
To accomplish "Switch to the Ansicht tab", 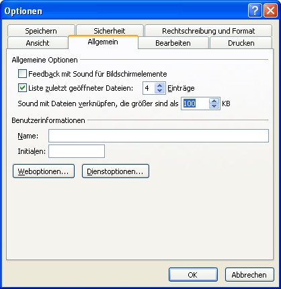I will coord(38,43).
